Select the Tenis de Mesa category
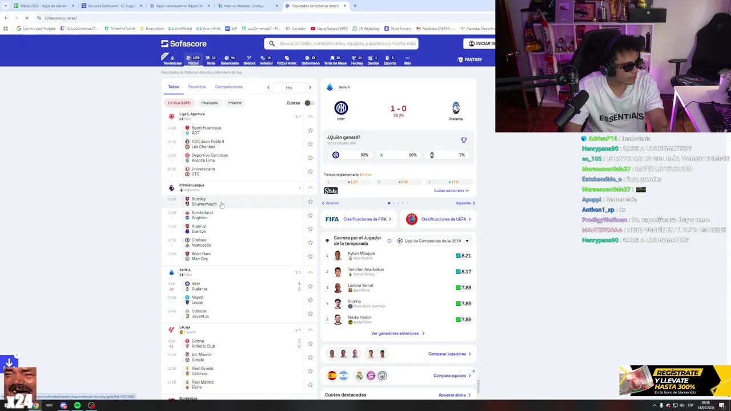731x411 pixels. pyautogui.click(x=335, y=60)
